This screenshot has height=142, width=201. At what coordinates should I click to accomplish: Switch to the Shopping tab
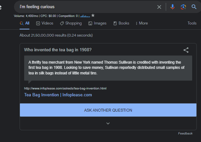click(71, 23)
